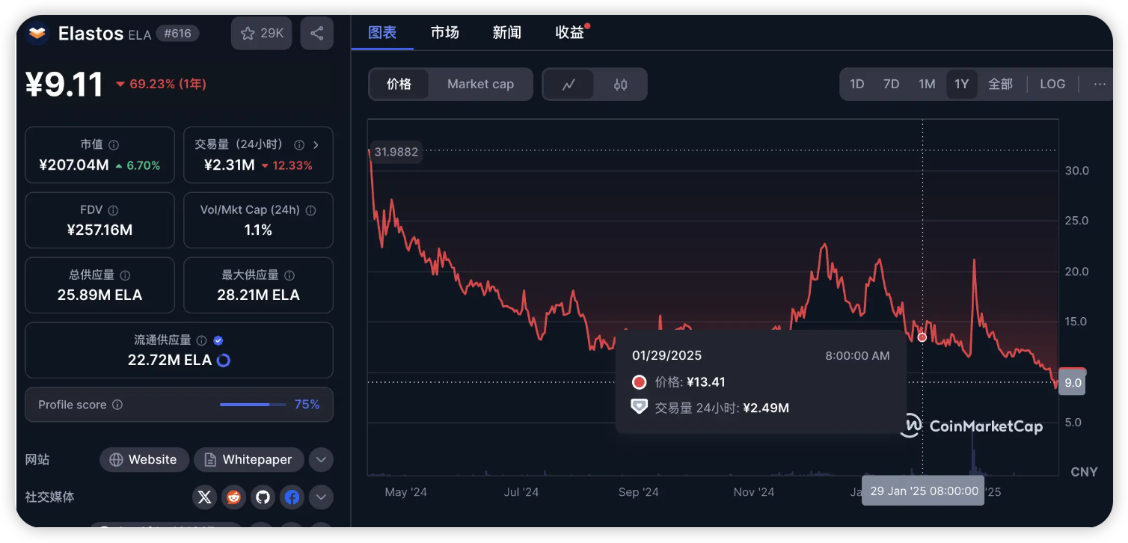Set chart range to 7D

point(891,85)
